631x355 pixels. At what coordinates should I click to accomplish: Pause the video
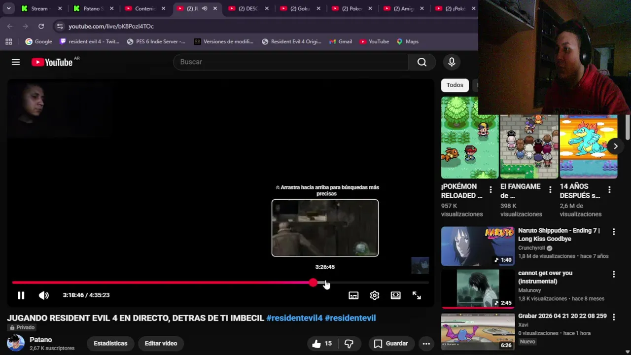pyautogui.click(x=21, y=295)
